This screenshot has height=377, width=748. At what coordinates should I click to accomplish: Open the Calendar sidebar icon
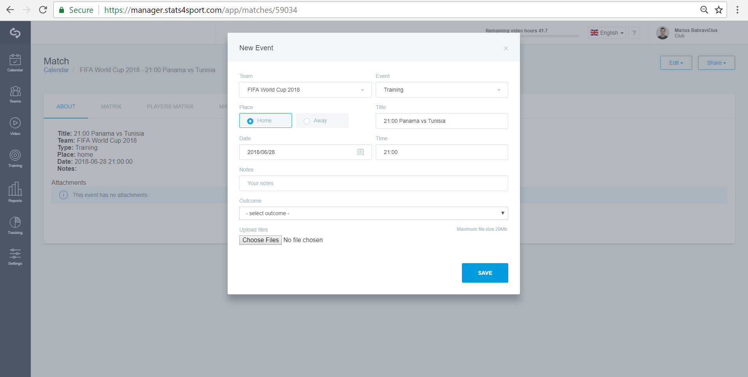click(x=15, y=63)
